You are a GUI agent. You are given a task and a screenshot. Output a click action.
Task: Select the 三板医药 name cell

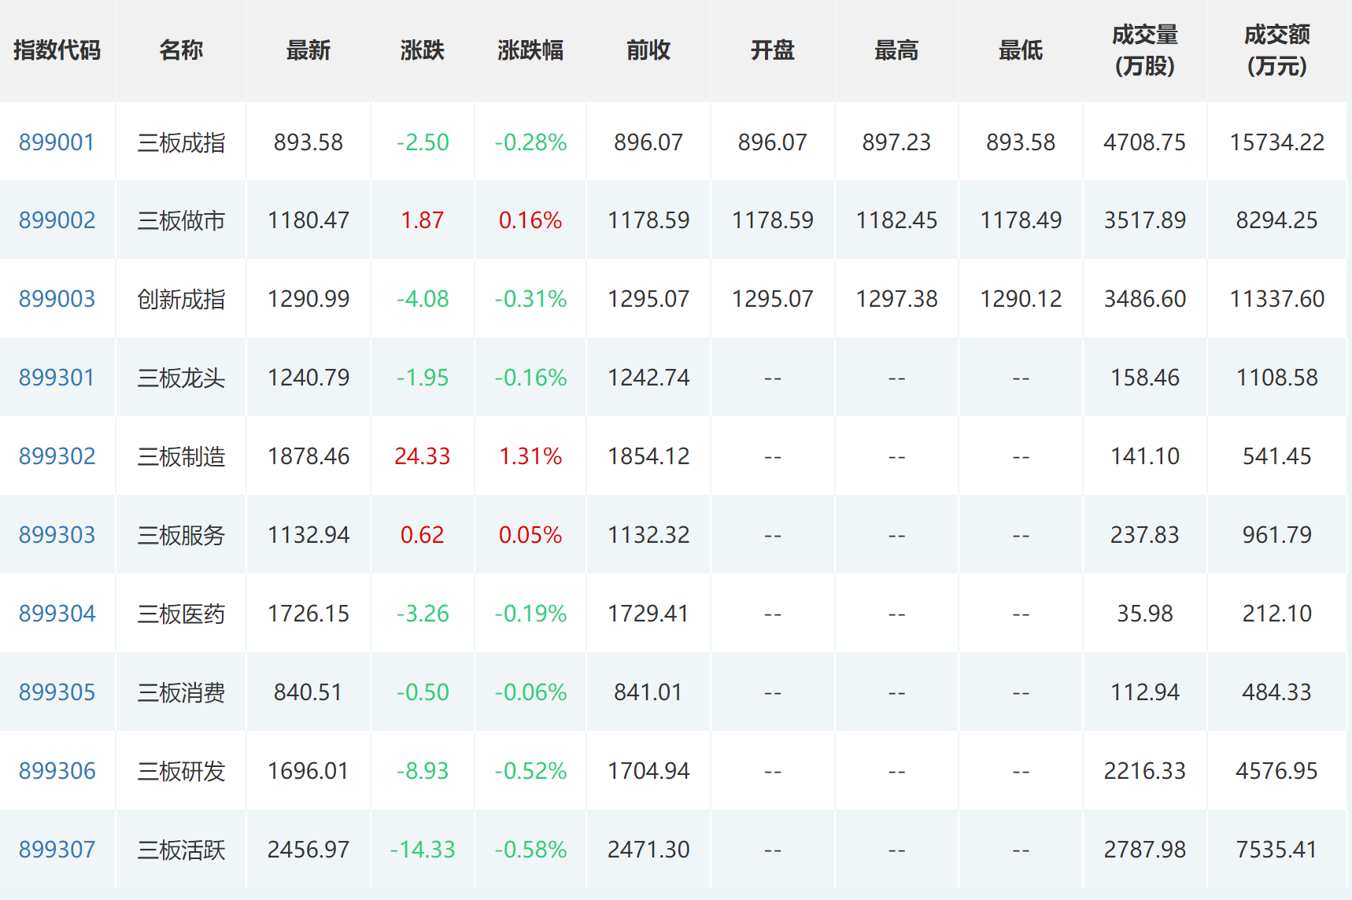click(181, 614)
